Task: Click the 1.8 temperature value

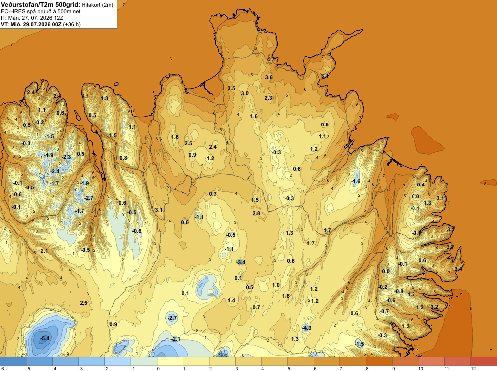Action: 286,296
